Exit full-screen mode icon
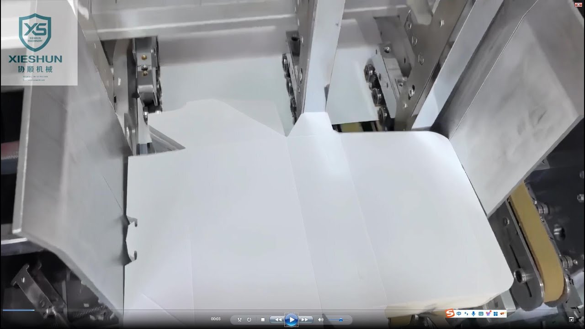Screen dimensions: 585x329 [x=571, y=319]
